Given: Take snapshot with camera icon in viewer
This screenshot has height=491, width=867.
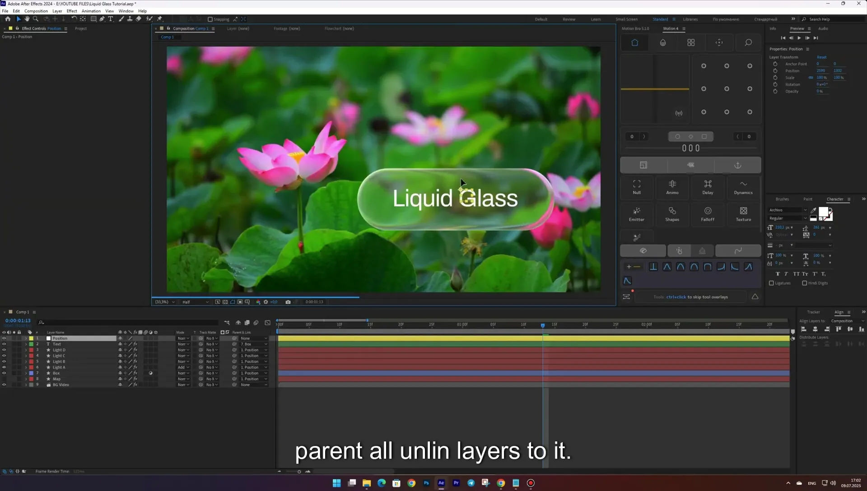Looking at the screenshot, I should point(288,302).
